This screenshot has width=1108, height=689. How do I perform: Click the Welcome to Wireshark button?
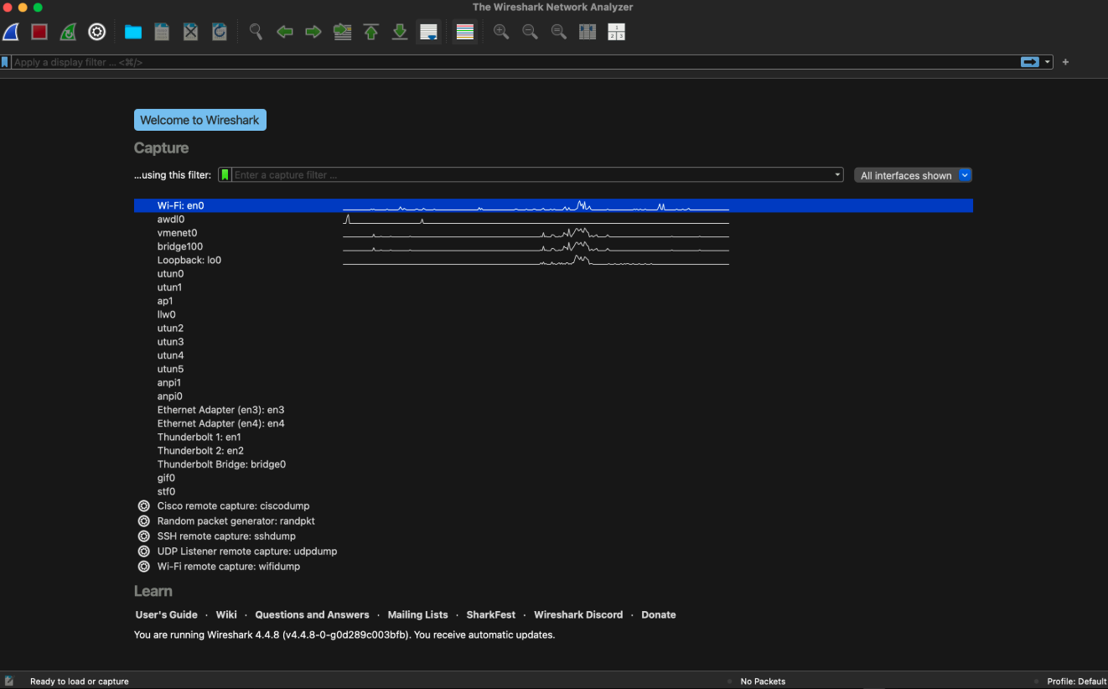coord(199,120)
